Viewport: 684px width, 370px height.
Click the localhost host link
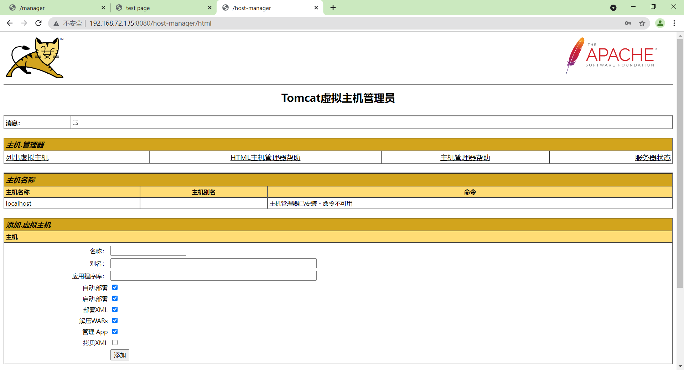tap(19, 203)
